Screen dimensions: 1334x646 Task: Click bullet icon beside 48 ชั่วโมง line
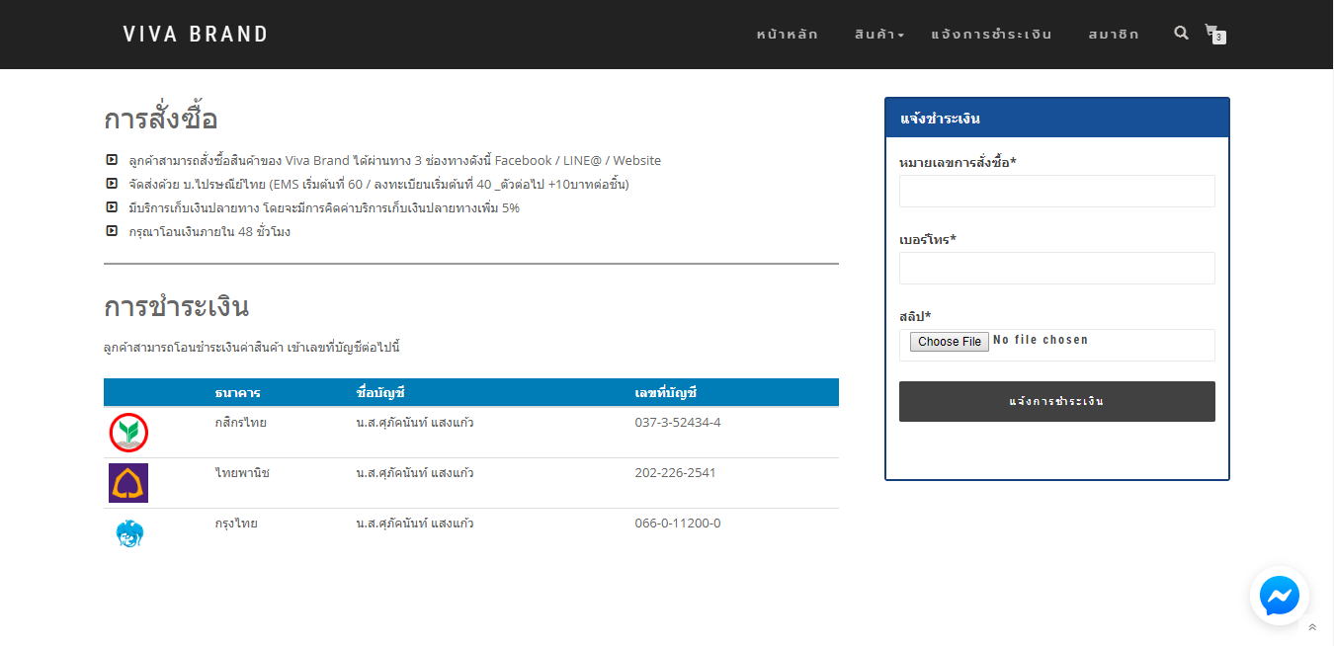(x=112, y=230)
